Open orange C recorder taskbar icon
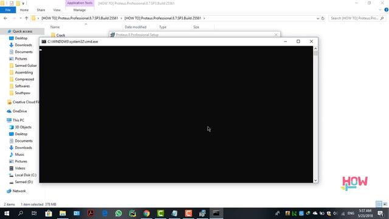The image size is (389, 219). coord(188,214)
